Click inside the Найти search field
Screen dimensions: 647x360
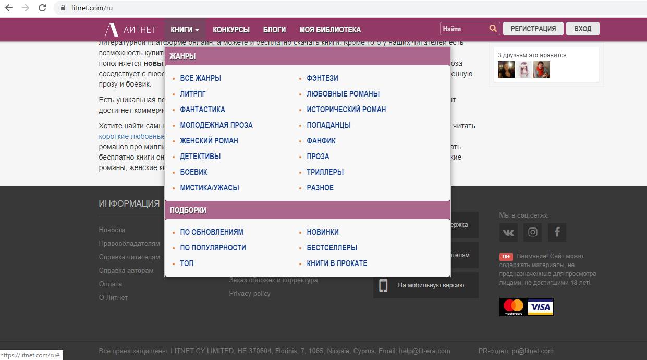point(464,29)
